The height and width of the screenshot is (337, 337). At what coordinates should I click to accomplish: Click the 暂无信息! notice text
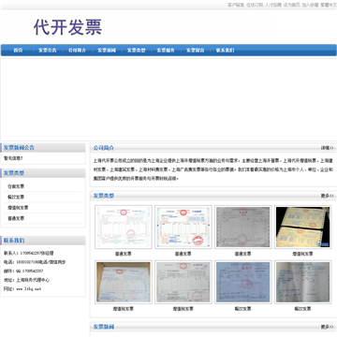click(13, 158)
